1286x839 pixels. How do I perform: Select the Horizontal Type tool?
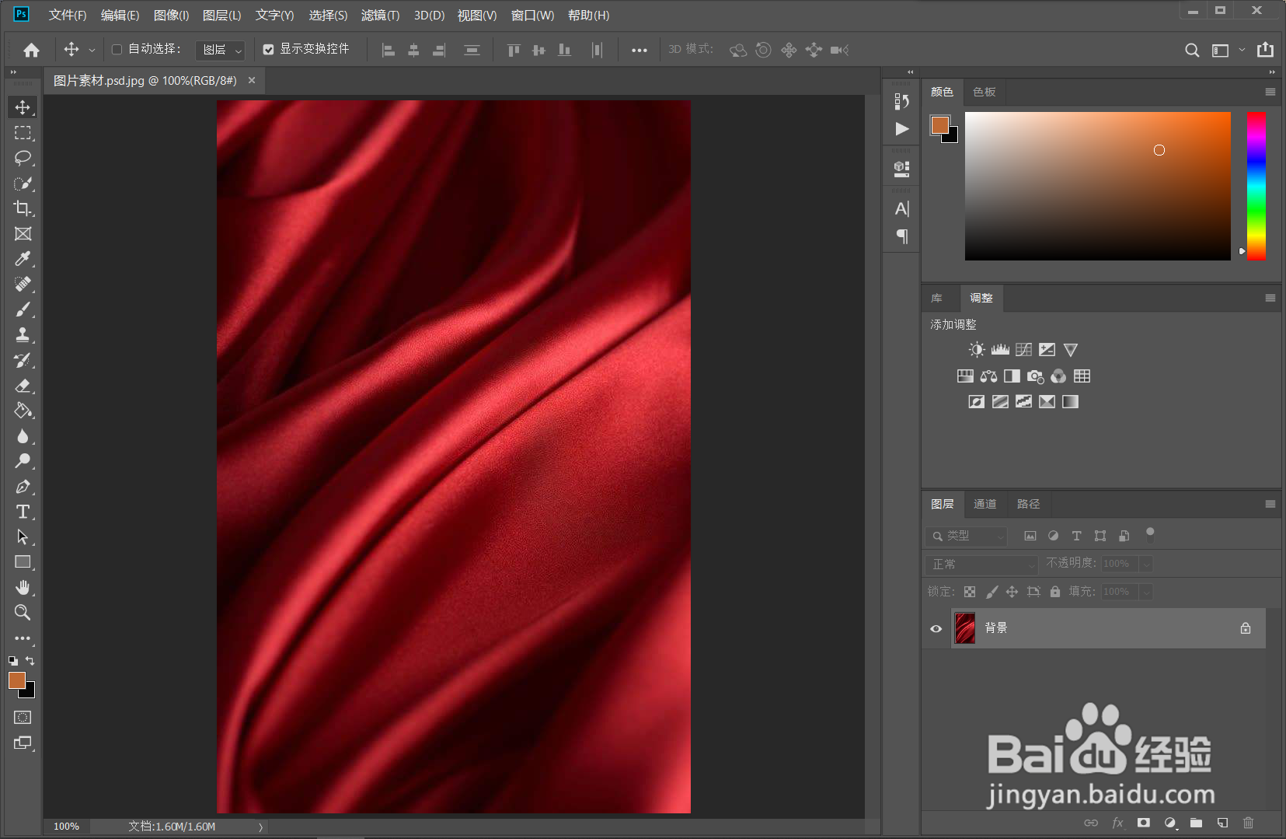click(x=23, y=512)
